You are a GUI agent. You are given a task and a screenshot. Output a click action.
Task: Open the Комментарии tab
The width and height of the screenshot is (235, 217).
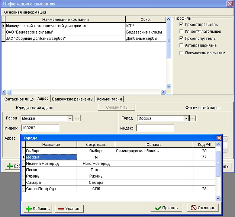click(x=109, y=99)
